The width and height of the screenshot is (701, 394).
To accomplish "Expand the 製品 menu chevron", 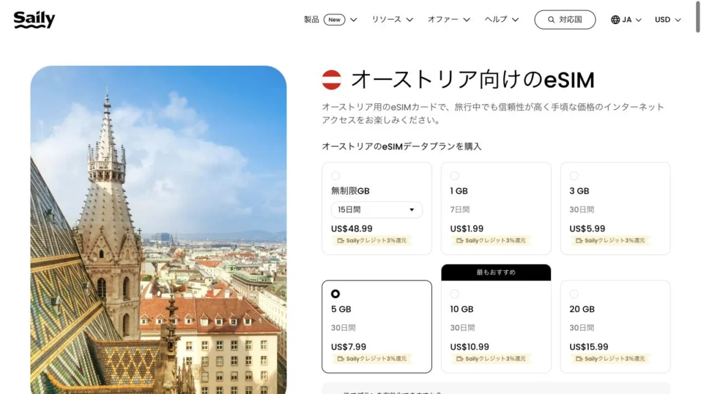I will pos(354,20).
